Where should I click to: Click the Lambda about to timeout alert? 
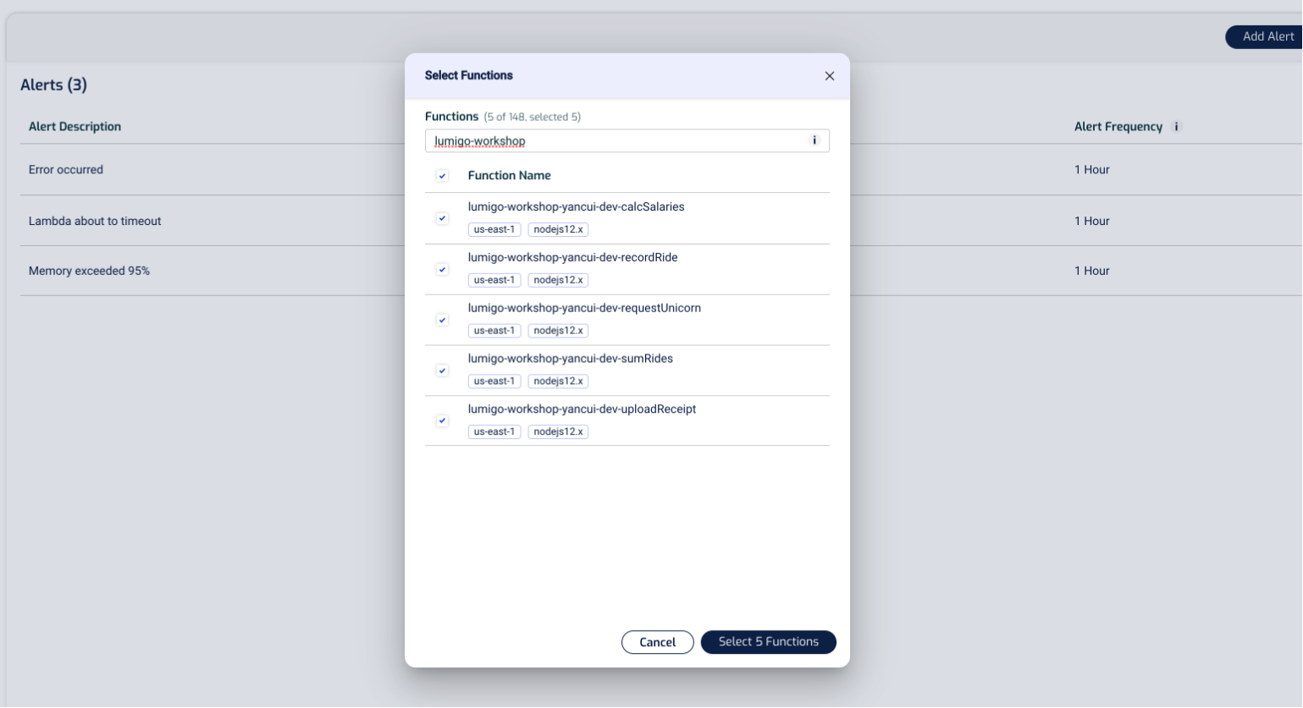pos(95,221)
